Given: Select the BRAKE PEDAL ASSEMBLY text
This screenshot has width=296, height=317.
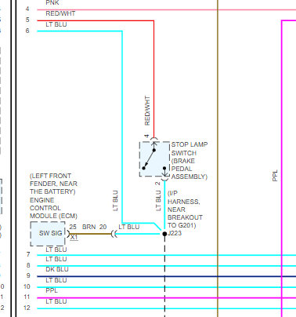Looking at the screenshot, I should (190, 169).
